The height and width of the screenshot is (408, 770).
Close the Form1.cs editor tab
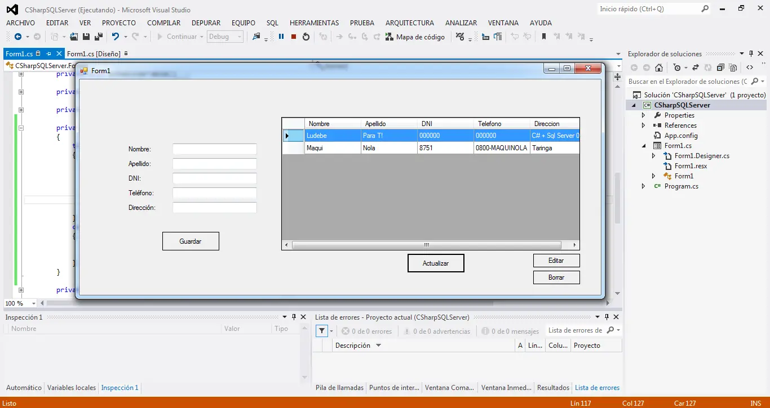click(58, 54)
